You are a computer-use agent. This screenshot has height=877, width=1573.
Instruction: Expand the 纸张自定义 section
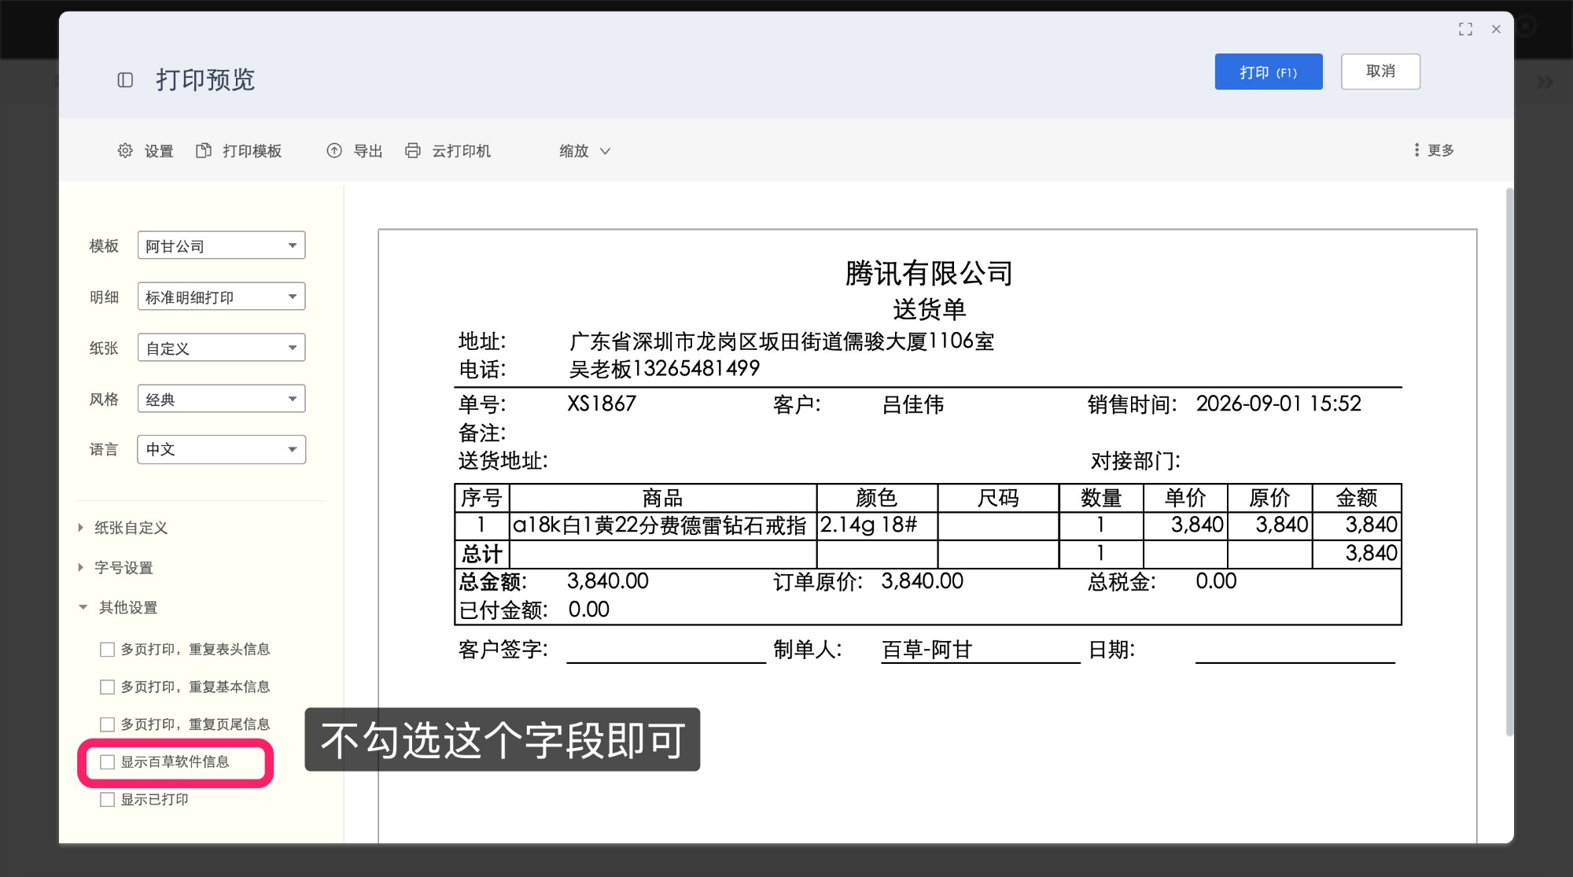point(123,528)
